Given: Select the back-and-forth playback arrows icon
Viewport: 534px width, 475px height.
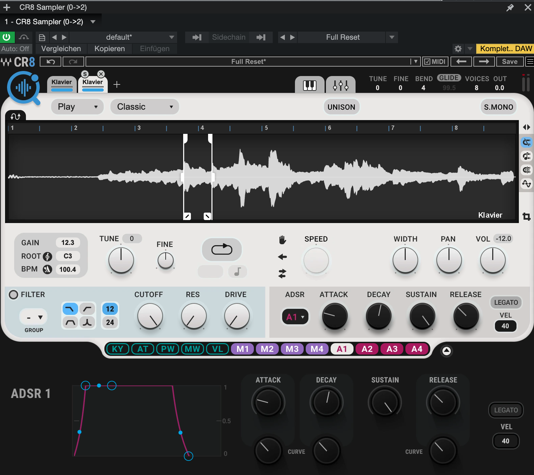Looking at the screenshot, I should click(282, 273).
